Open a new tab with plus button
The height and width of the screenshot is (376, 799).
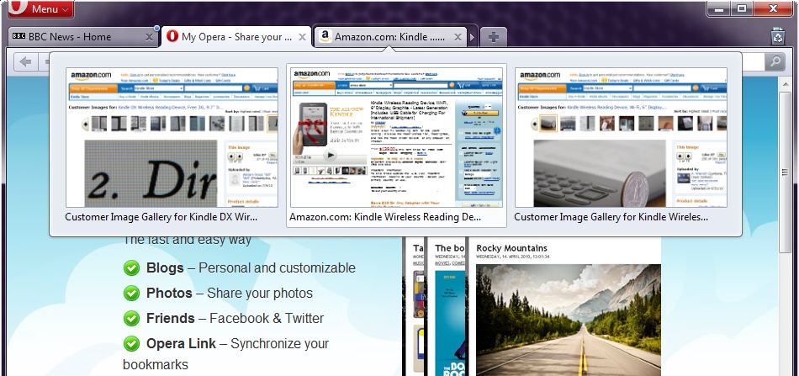(493, 37)
